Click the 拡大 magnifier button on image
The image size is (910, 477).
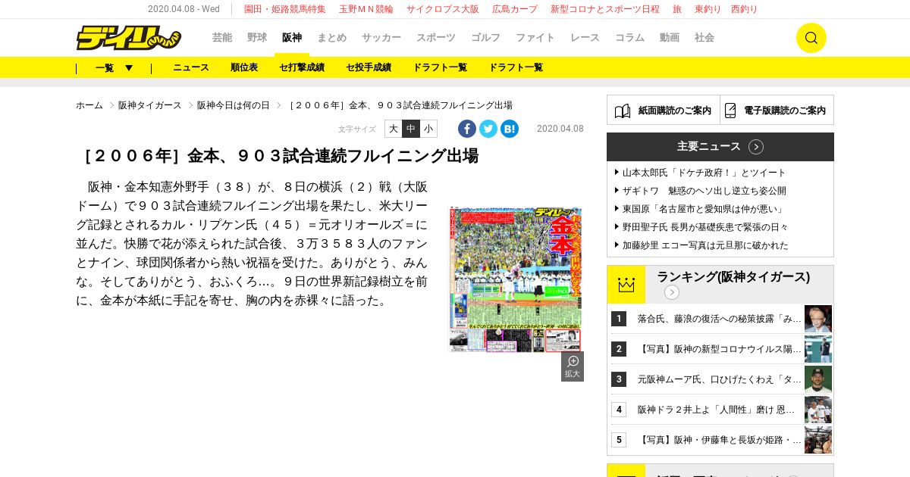click(573, 366)
